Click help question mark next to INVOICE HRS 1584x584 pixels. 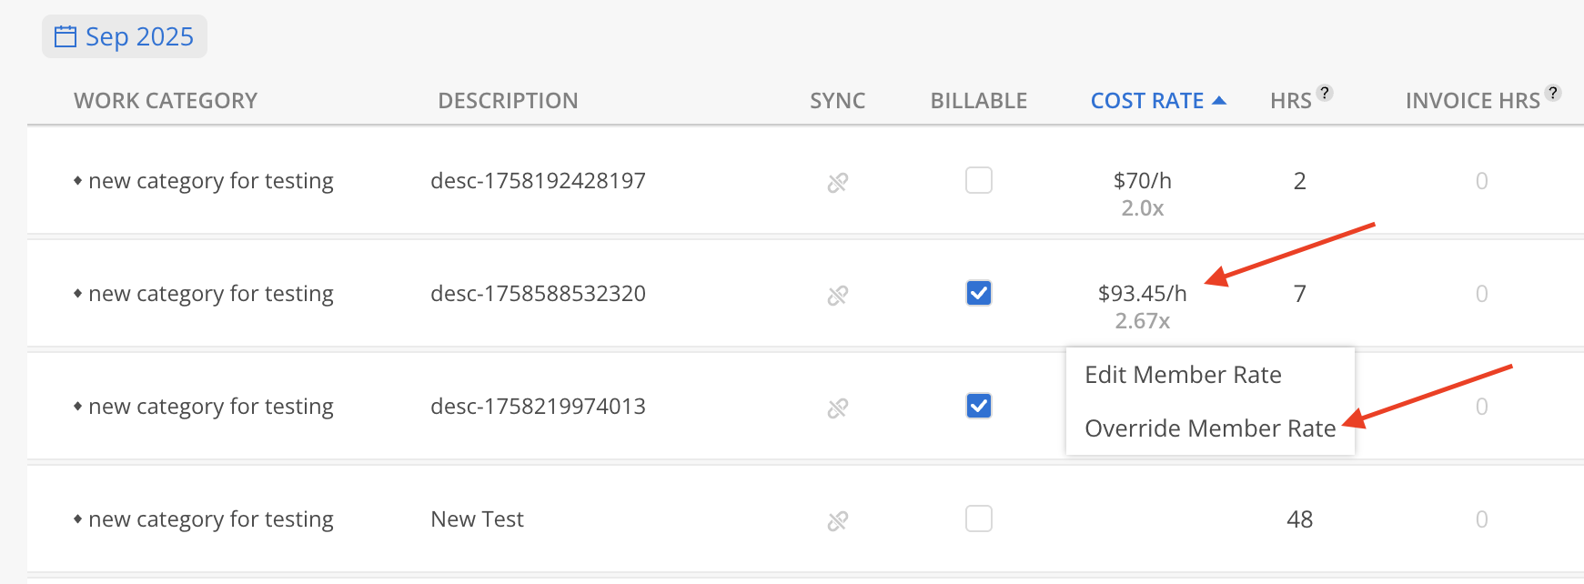[x=1553, y=93]
